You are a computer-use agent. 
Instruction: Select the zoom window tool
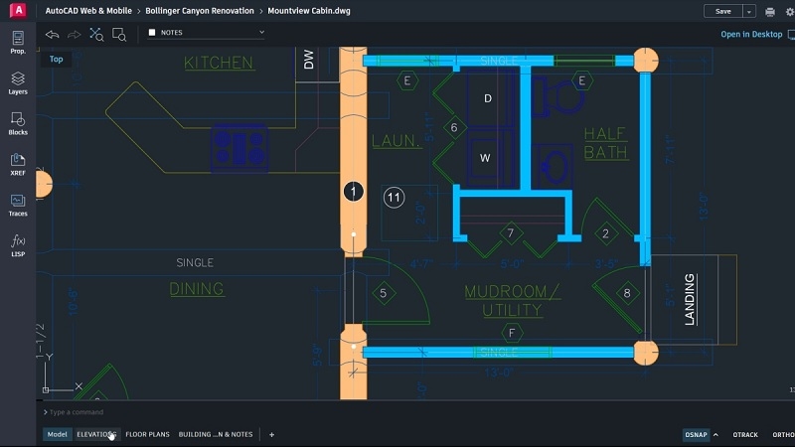119,35
